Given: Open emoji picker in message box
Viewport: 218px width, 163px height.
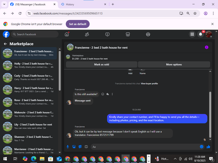Looking at the screenshot, I should pos(201,147).
